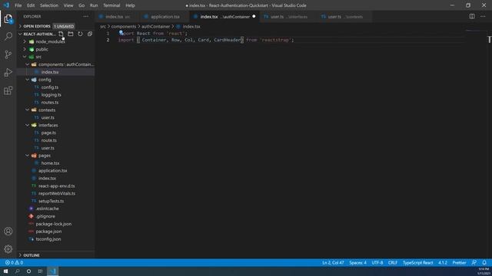Viewport: 492px width, 276px height.
Task: Open routes.ts in the config folder
Action: click(x=49, y=102)
